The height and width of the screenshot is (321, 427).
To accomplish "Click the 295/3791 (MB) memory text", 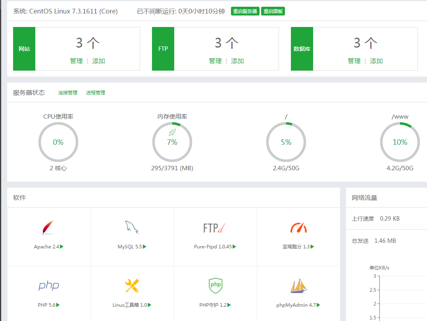I will point(172,168).
